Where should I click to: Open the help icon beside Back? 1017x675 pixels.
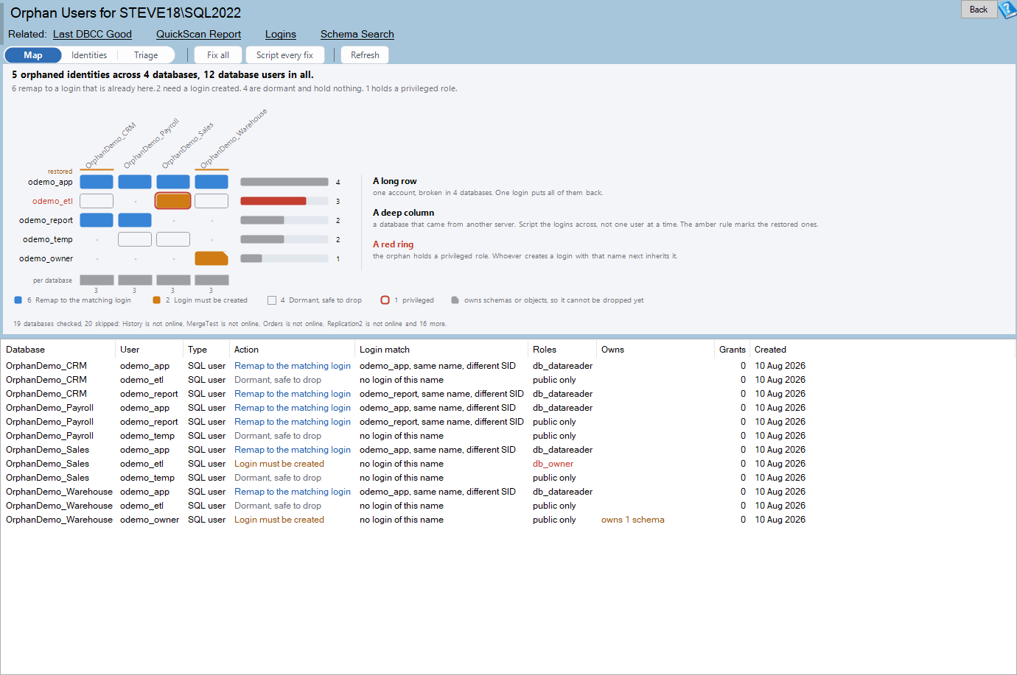(x=1007, y=10)
